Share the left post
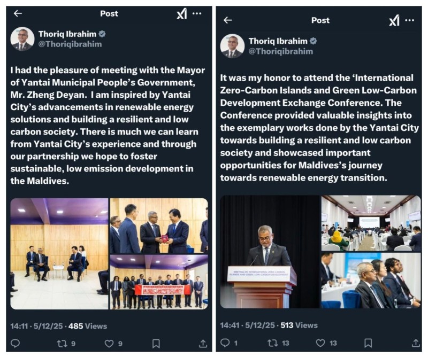The height and width of the screenshot is (358, 428). (x=203, y=343)
